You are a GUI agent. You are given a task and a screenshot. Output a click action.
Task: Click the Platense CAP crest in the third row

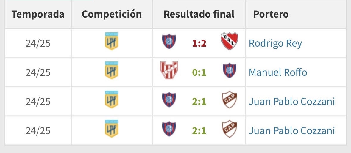(230, 100)
